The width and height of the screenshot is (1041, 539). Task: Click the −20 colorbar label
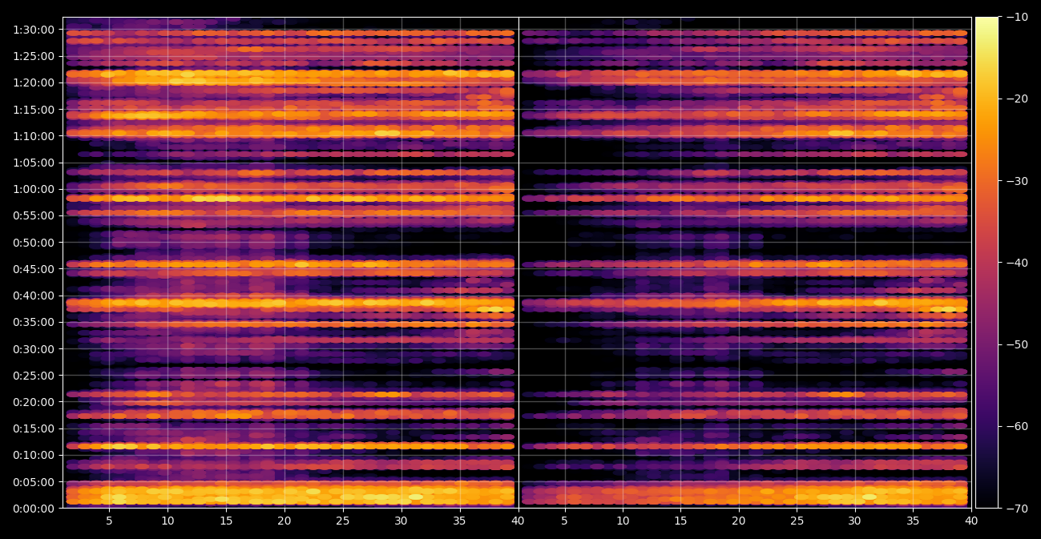point(1015,99)
